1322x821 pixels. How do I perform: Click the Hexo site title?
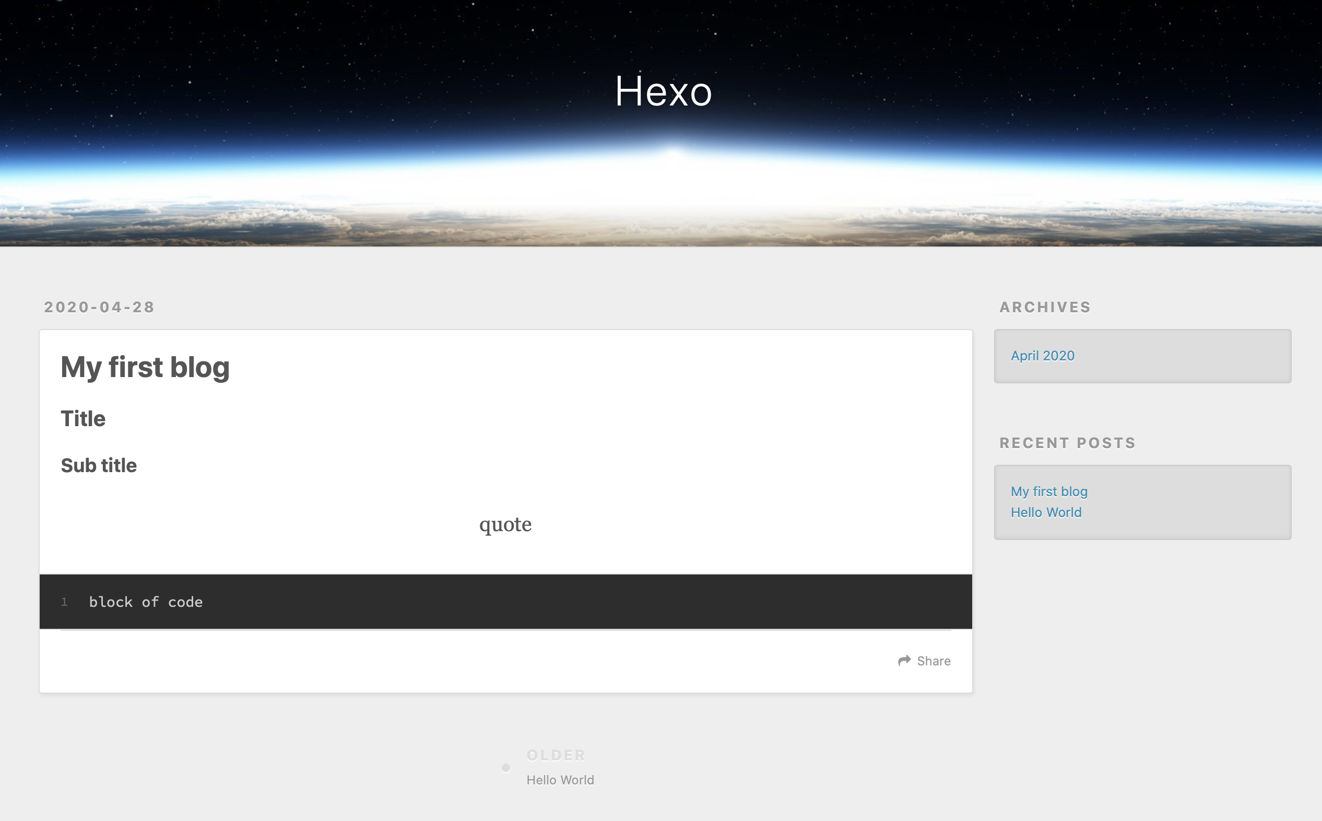coord(663,91)
